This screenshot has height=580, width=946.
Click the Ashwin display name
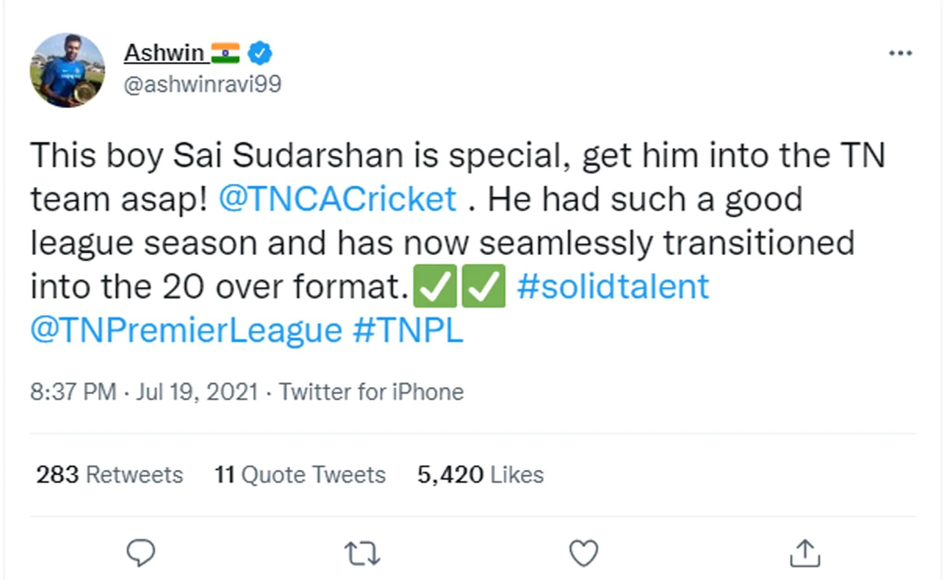[x=164, y=53]
